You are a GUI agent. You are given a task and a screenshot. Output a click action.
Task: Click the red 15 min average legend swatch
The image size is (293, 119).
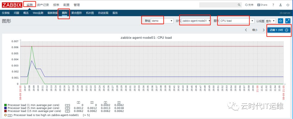click(x=6, y=111)
